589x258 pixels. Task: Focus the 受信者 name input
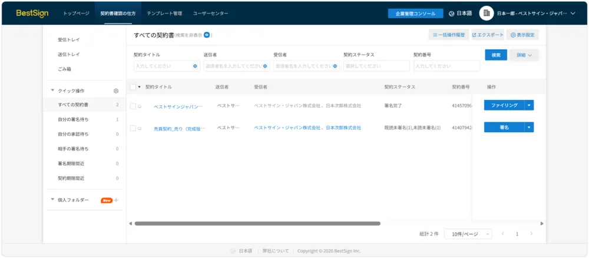pos(306,66)
